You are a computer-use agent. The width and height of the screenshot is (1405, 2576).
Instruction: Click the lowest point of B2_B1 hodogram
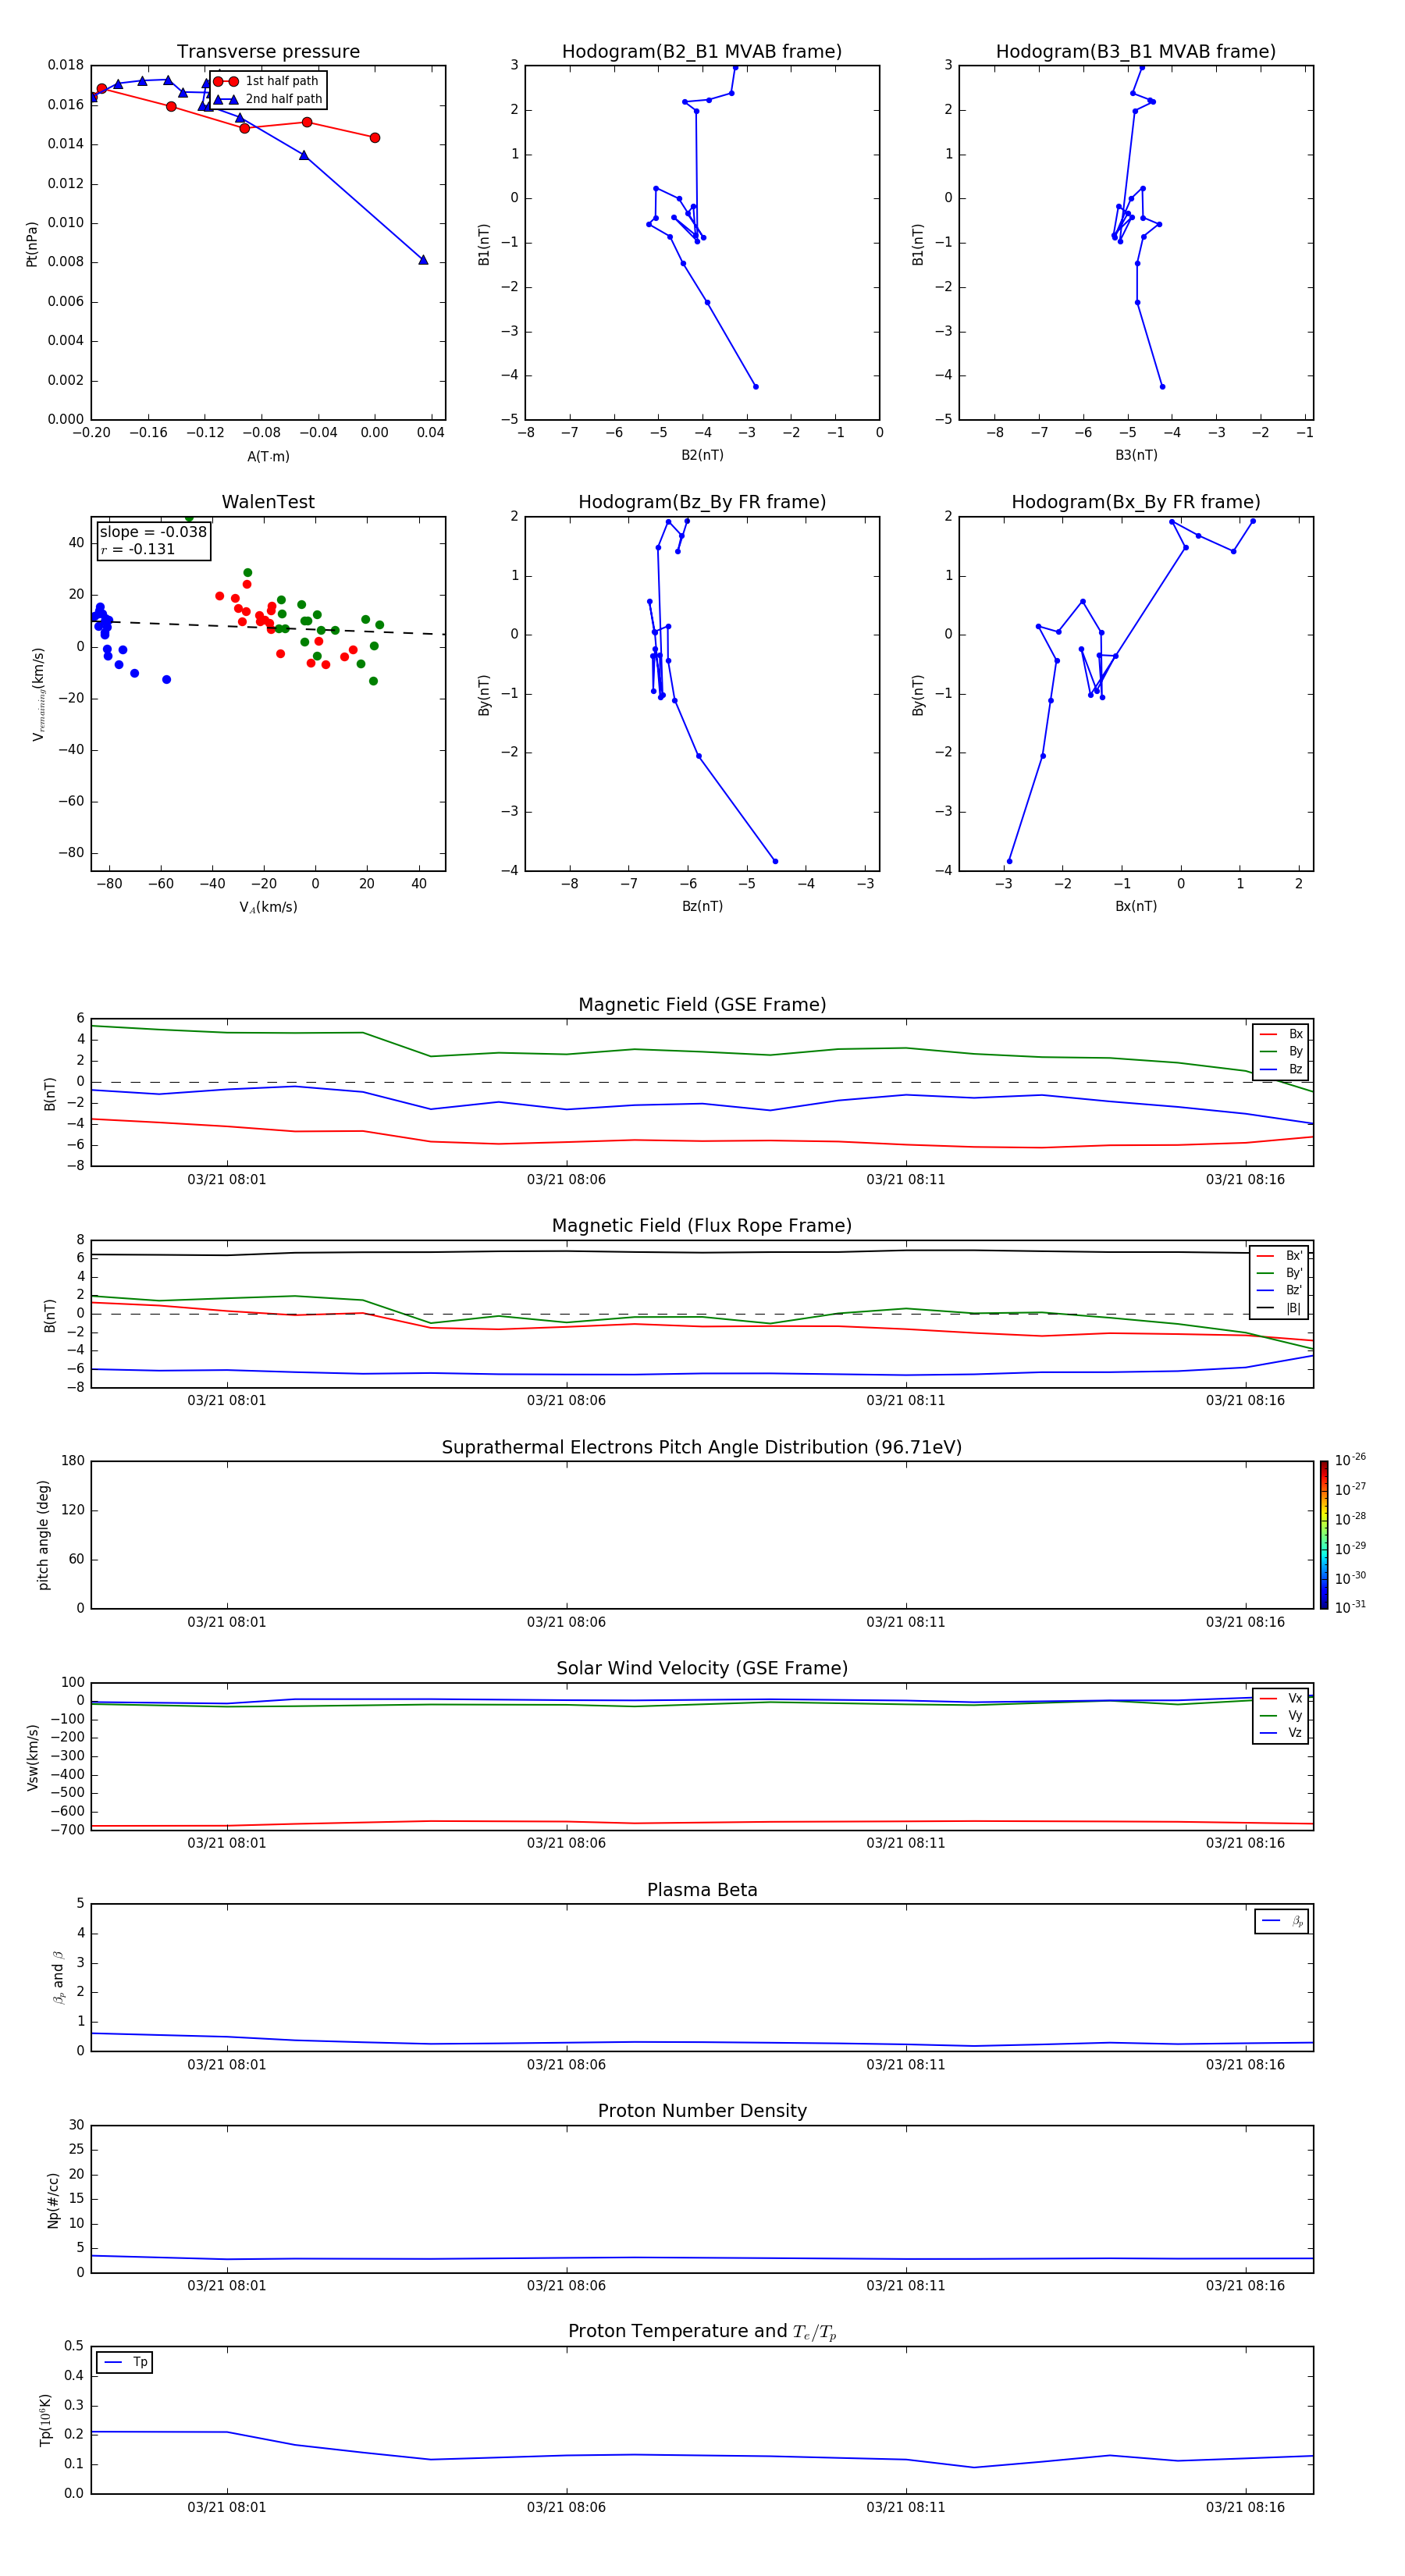point(755,386)
